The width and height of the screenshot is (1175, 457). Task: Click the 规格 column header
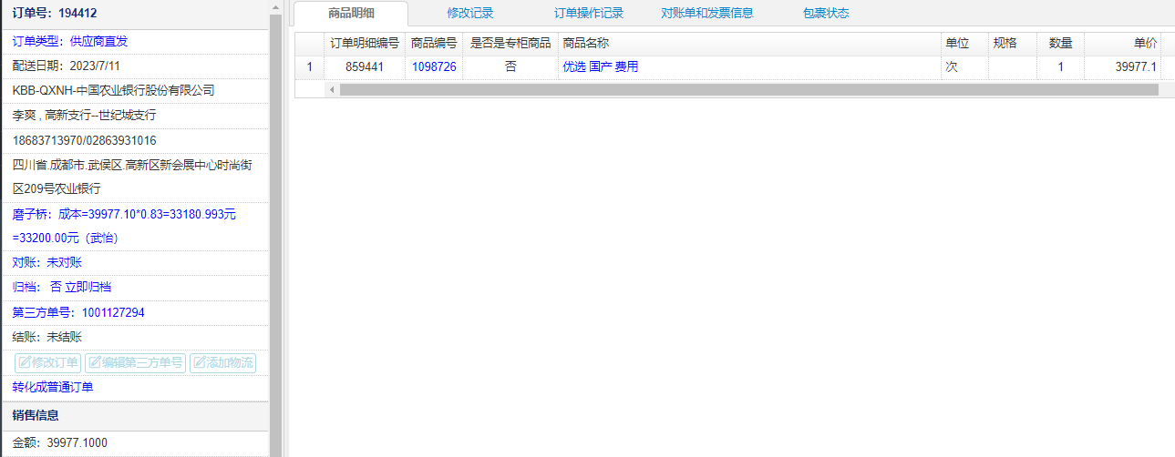coord(1012,43)
